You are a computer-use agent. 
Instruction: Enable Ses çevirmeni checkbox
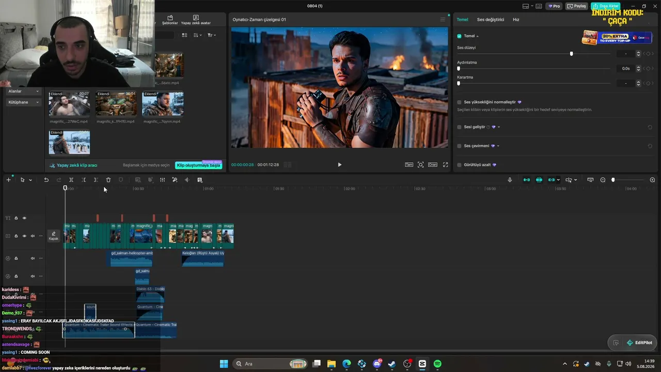(x=459, y=146)
